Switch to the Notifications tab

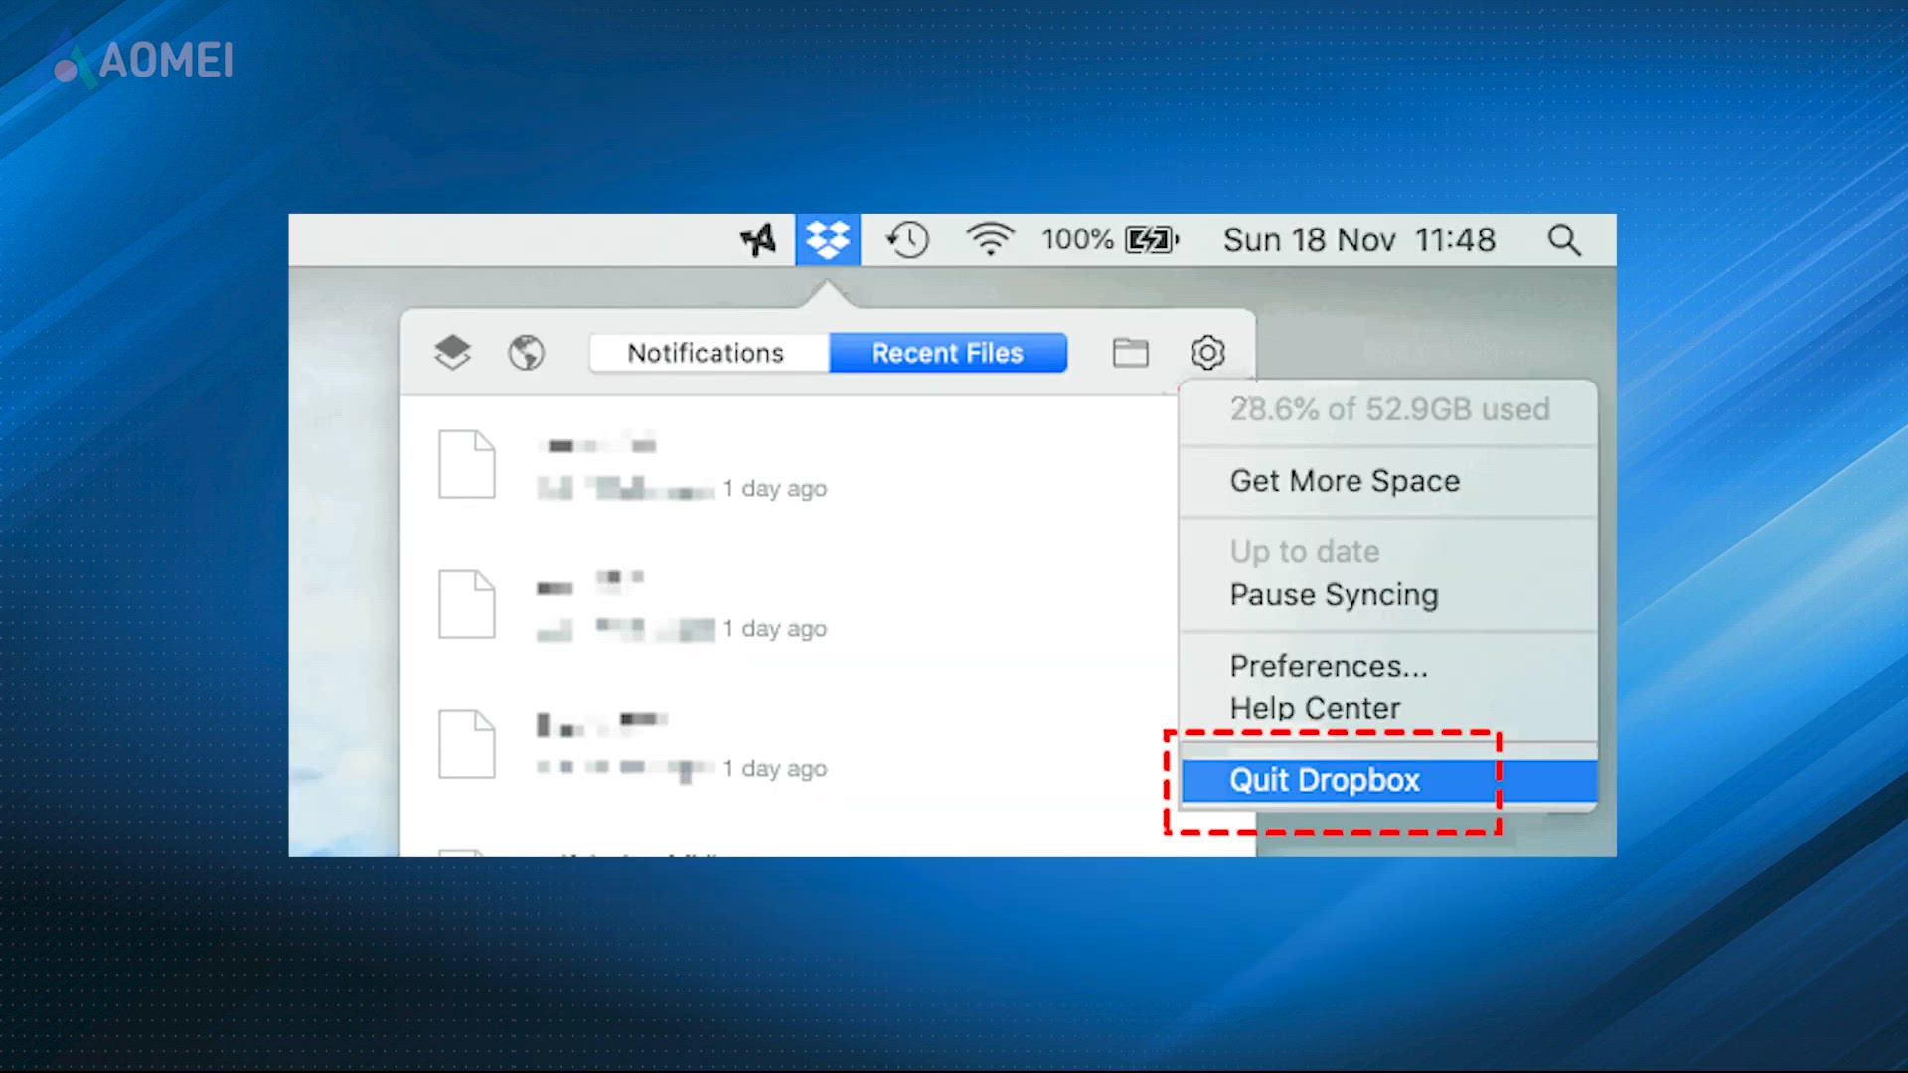coord(709,353)
